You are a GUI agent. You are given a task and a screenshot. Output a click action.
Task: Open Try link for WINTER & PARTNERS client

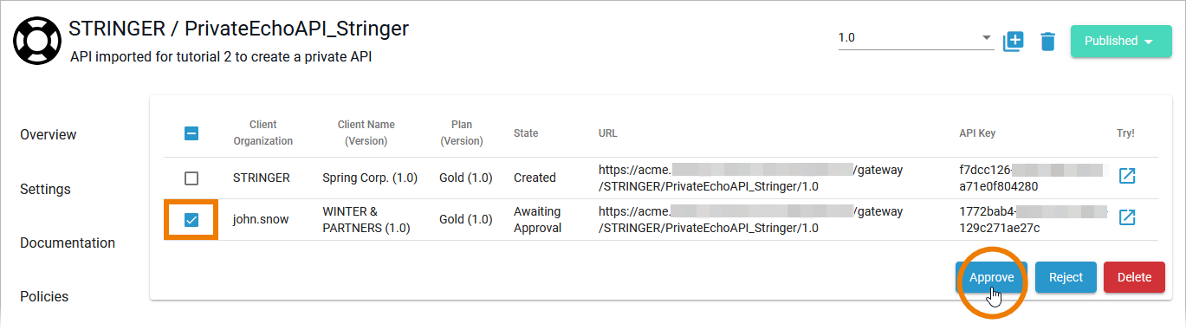1127,217
